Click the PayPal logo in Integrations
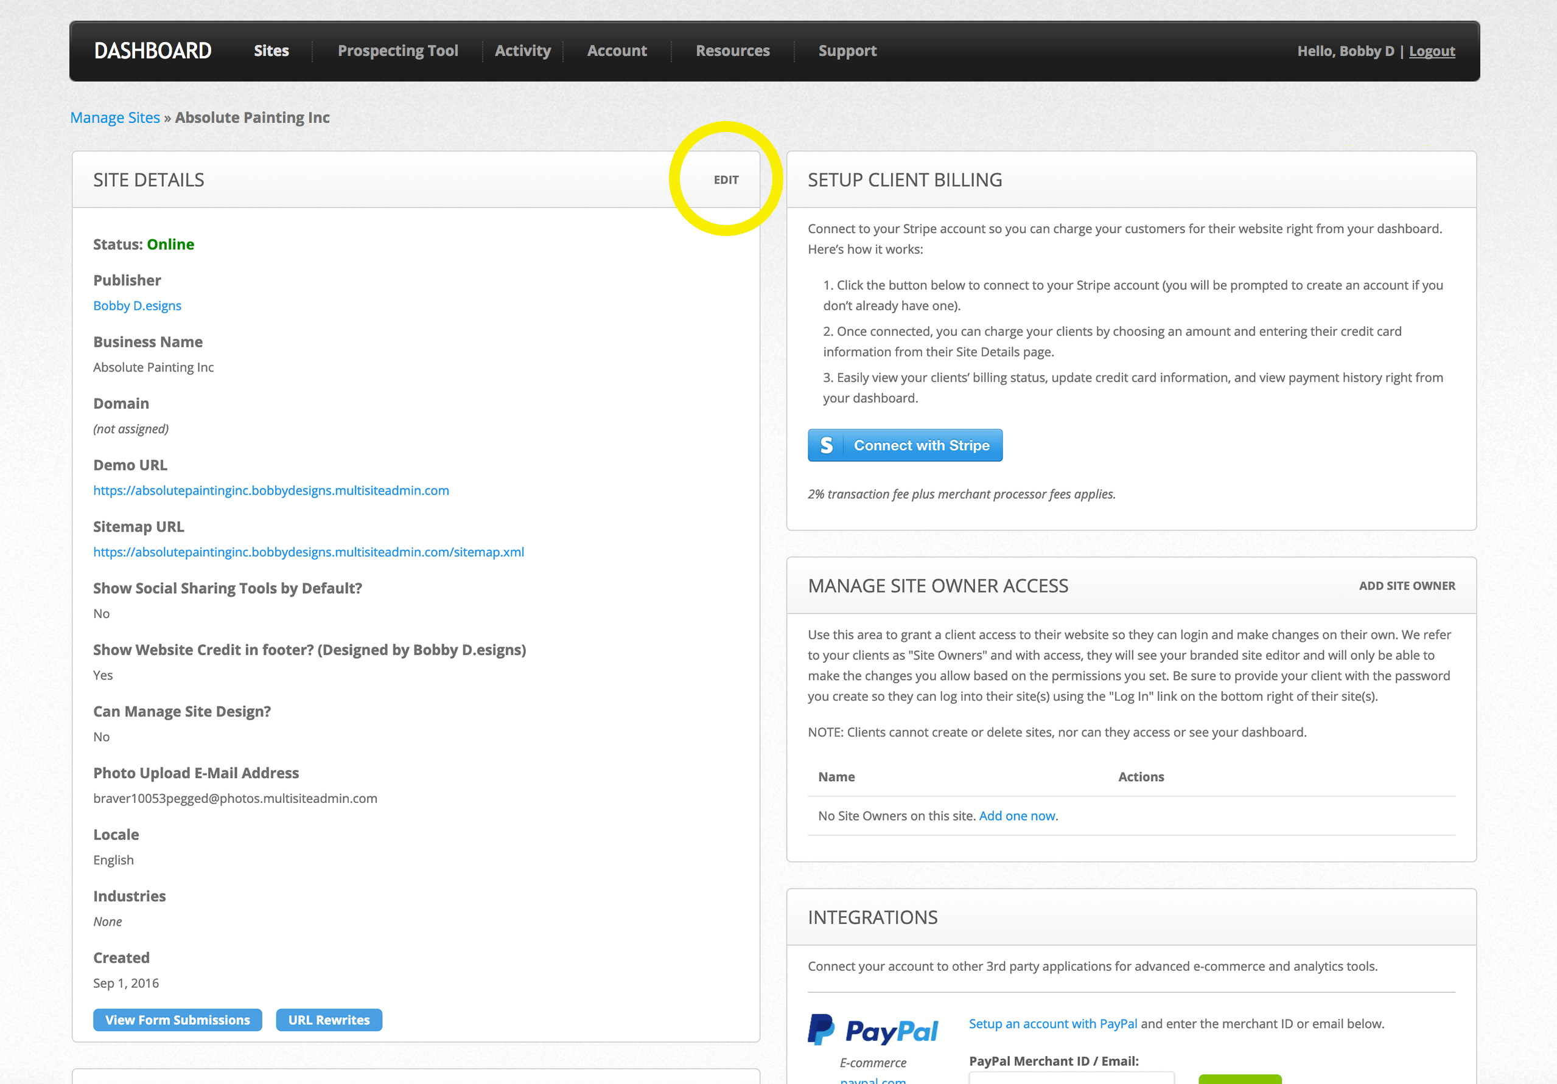 point(873,1030)
